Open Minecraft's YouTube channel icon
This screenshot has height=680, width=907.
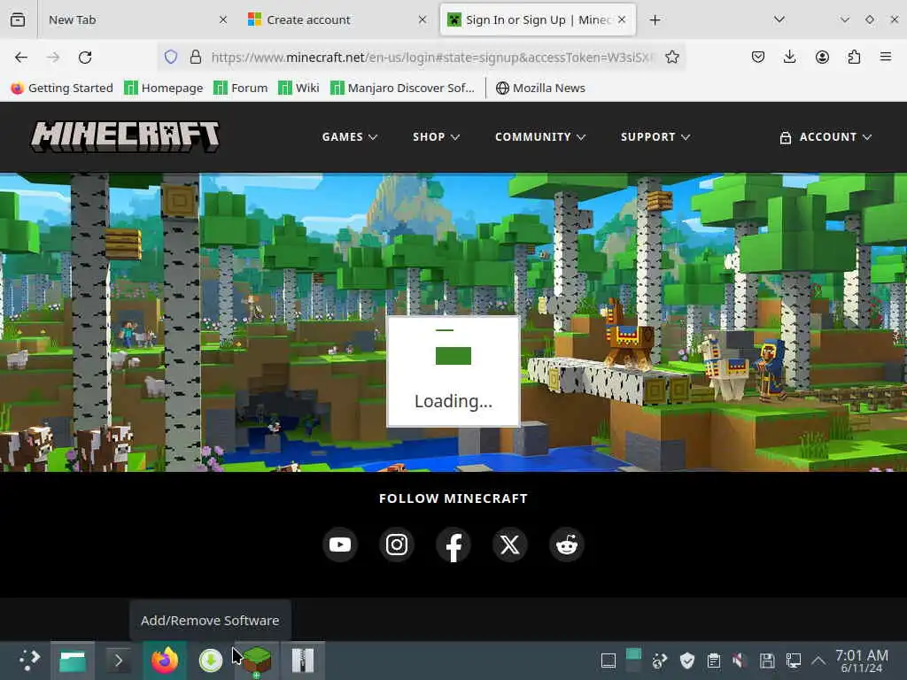click(x=340, y=545)
